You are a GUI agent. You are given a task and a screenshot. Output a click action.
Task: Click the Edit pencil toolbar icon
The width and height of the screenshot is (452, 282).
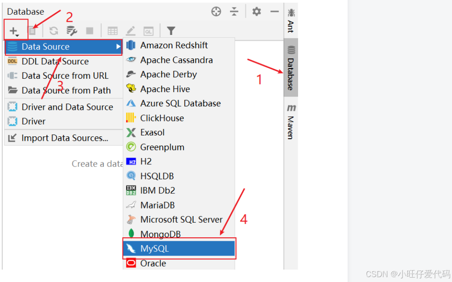130,31
